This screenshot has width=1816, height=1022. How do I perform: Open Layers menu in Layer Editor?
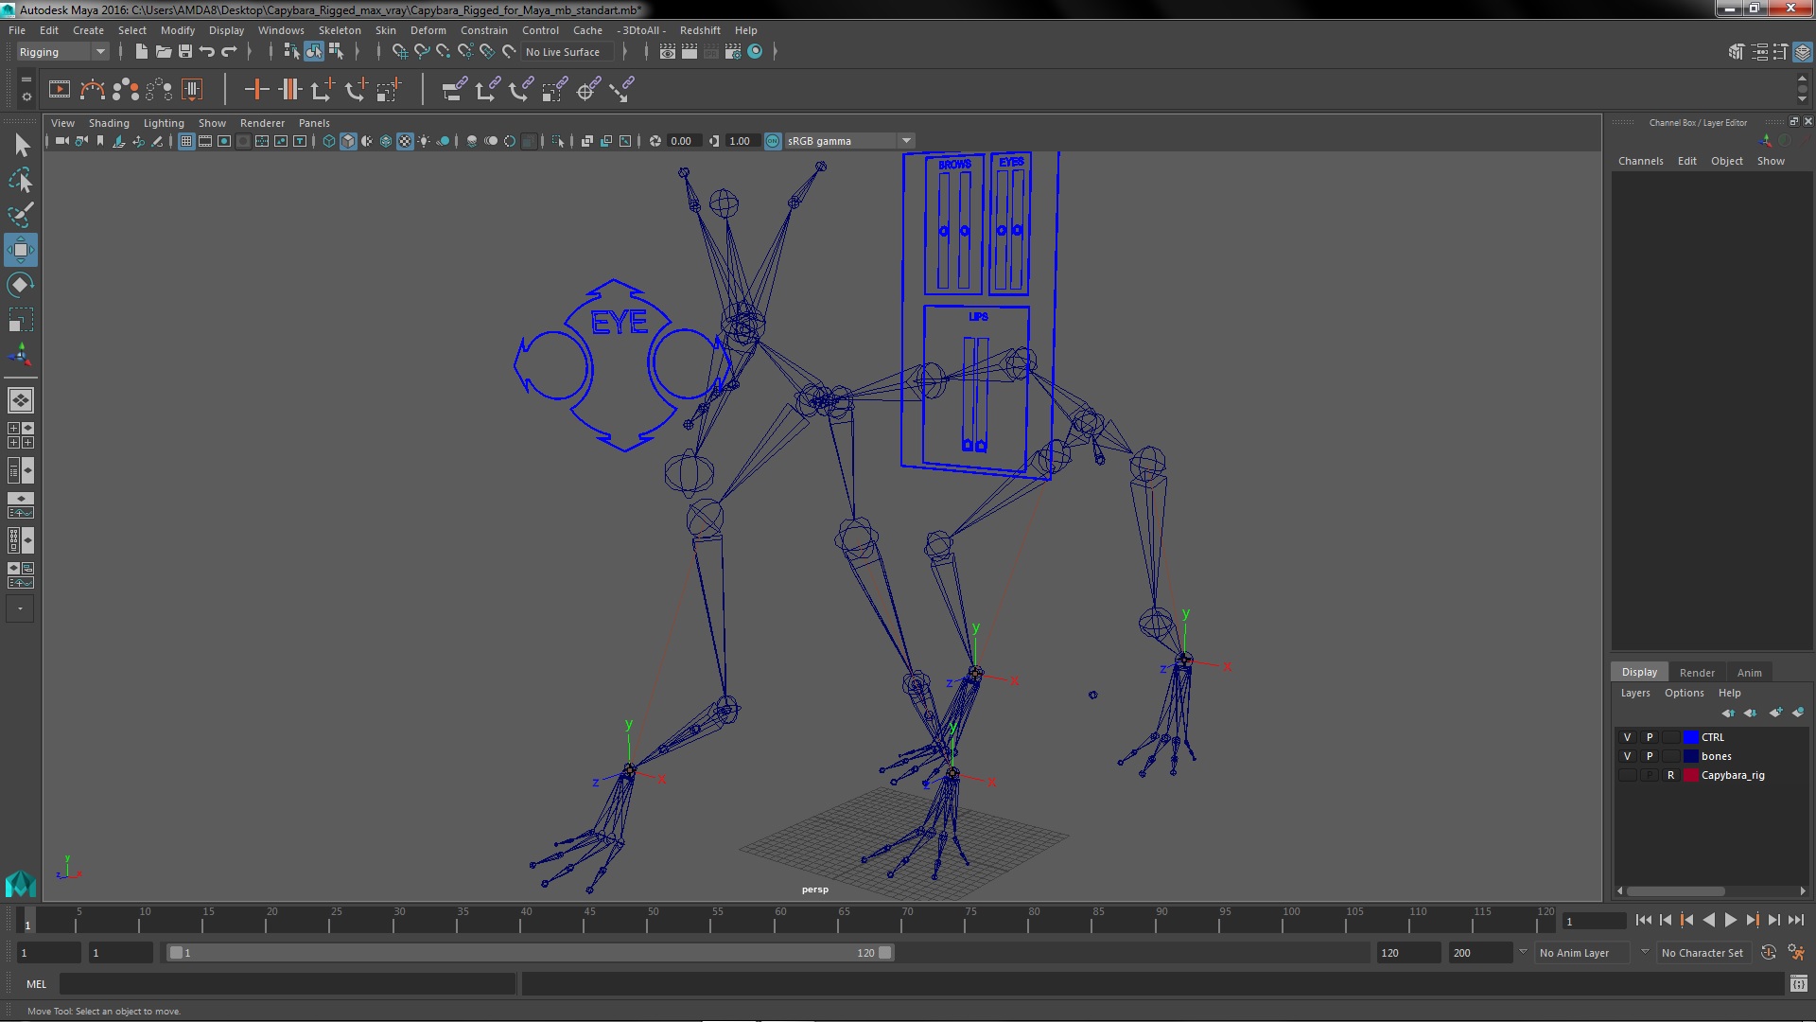tap(1634, 693)
